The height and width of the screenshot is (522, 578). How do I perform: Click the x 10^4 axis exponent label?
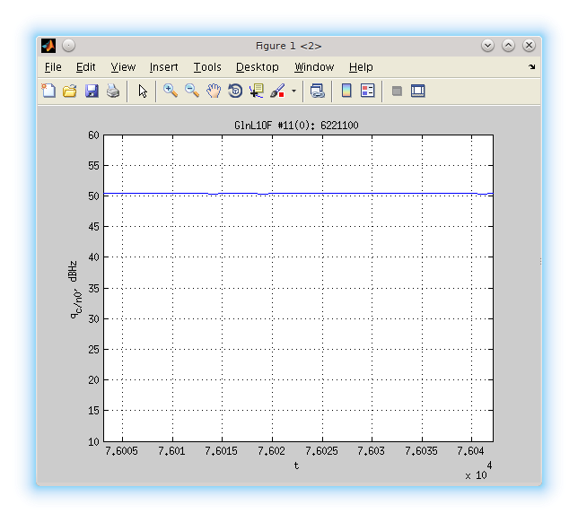(478, 472)
